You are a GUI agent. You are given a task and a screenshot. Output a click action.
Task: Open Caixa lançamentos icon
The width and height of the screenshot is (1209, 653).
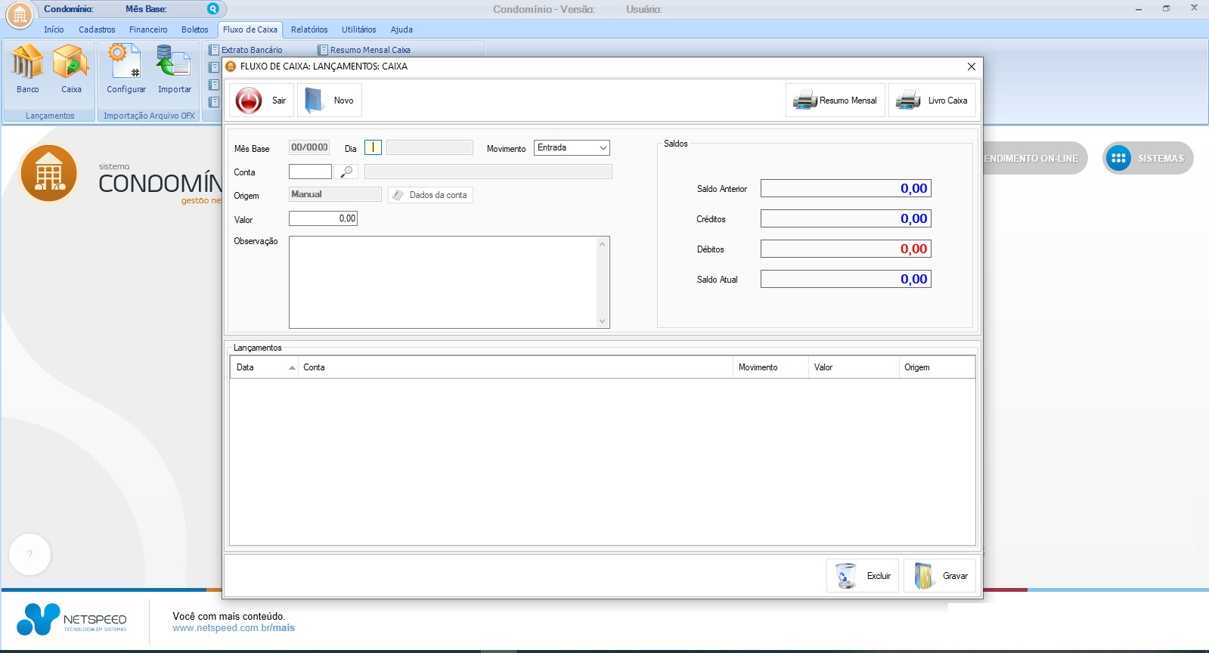[x=71, y=70]
